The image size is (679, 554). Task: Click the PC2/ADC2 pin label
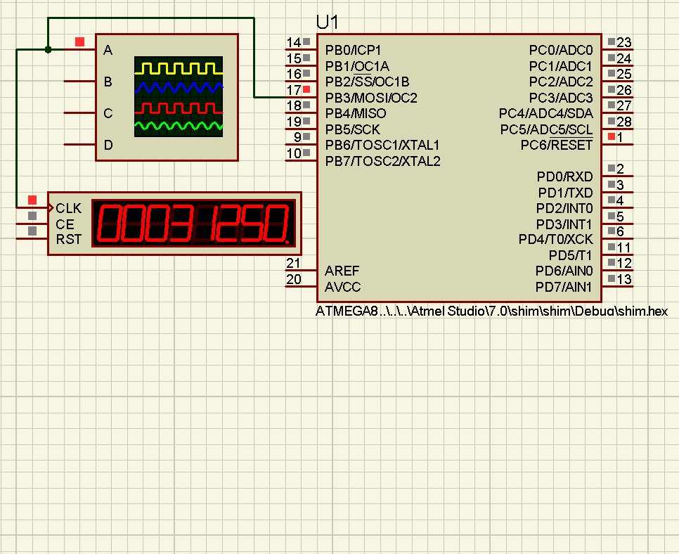(x=561, y=82)
